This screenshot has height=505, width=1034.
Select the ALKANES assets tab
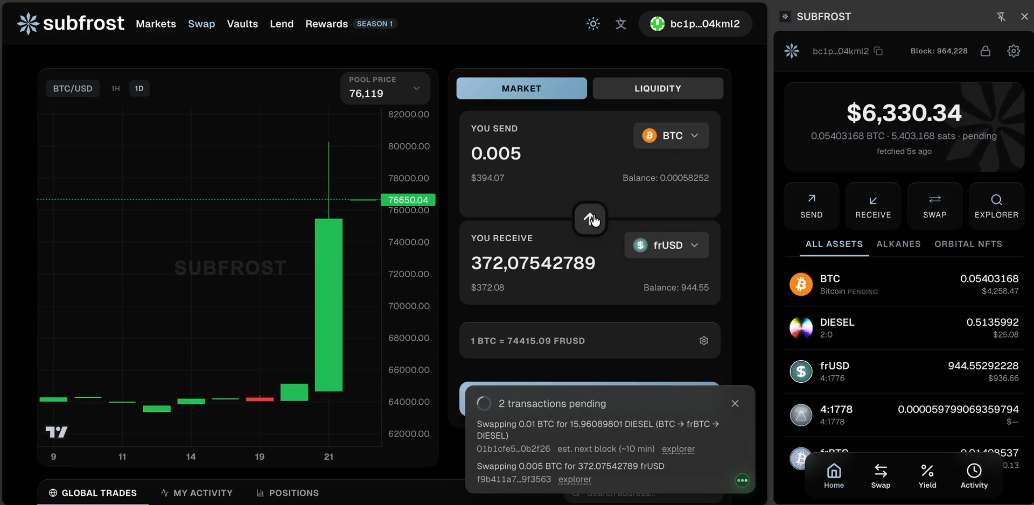point(898,244)
